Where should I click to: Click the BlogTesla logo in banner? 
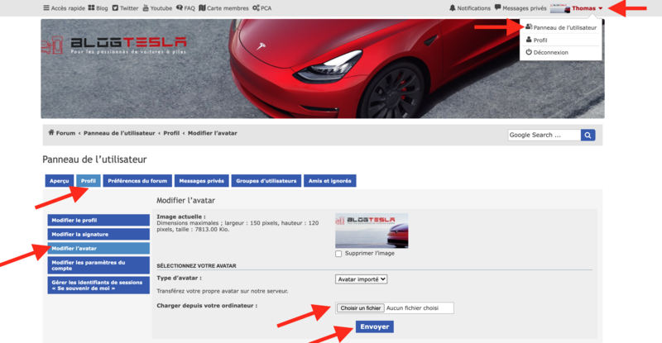[x=114, y=45]
